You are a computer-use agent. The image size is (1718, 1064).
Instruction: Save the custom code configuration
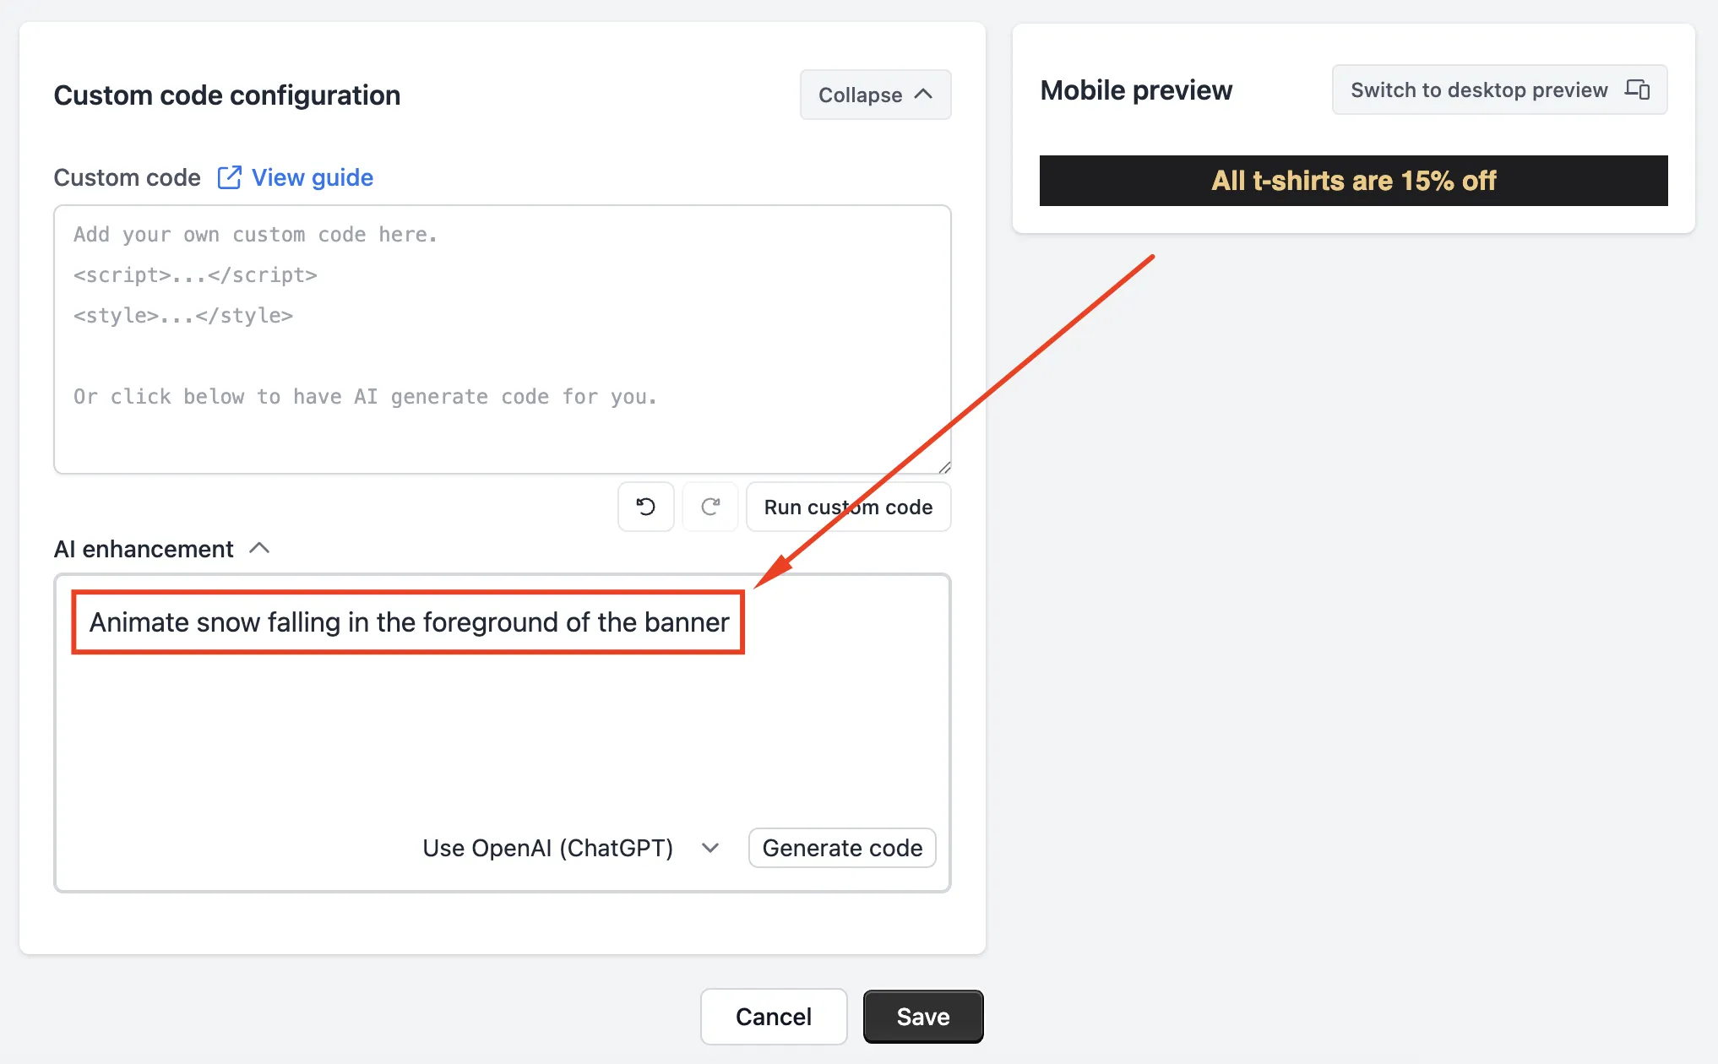coord(923,1017)
